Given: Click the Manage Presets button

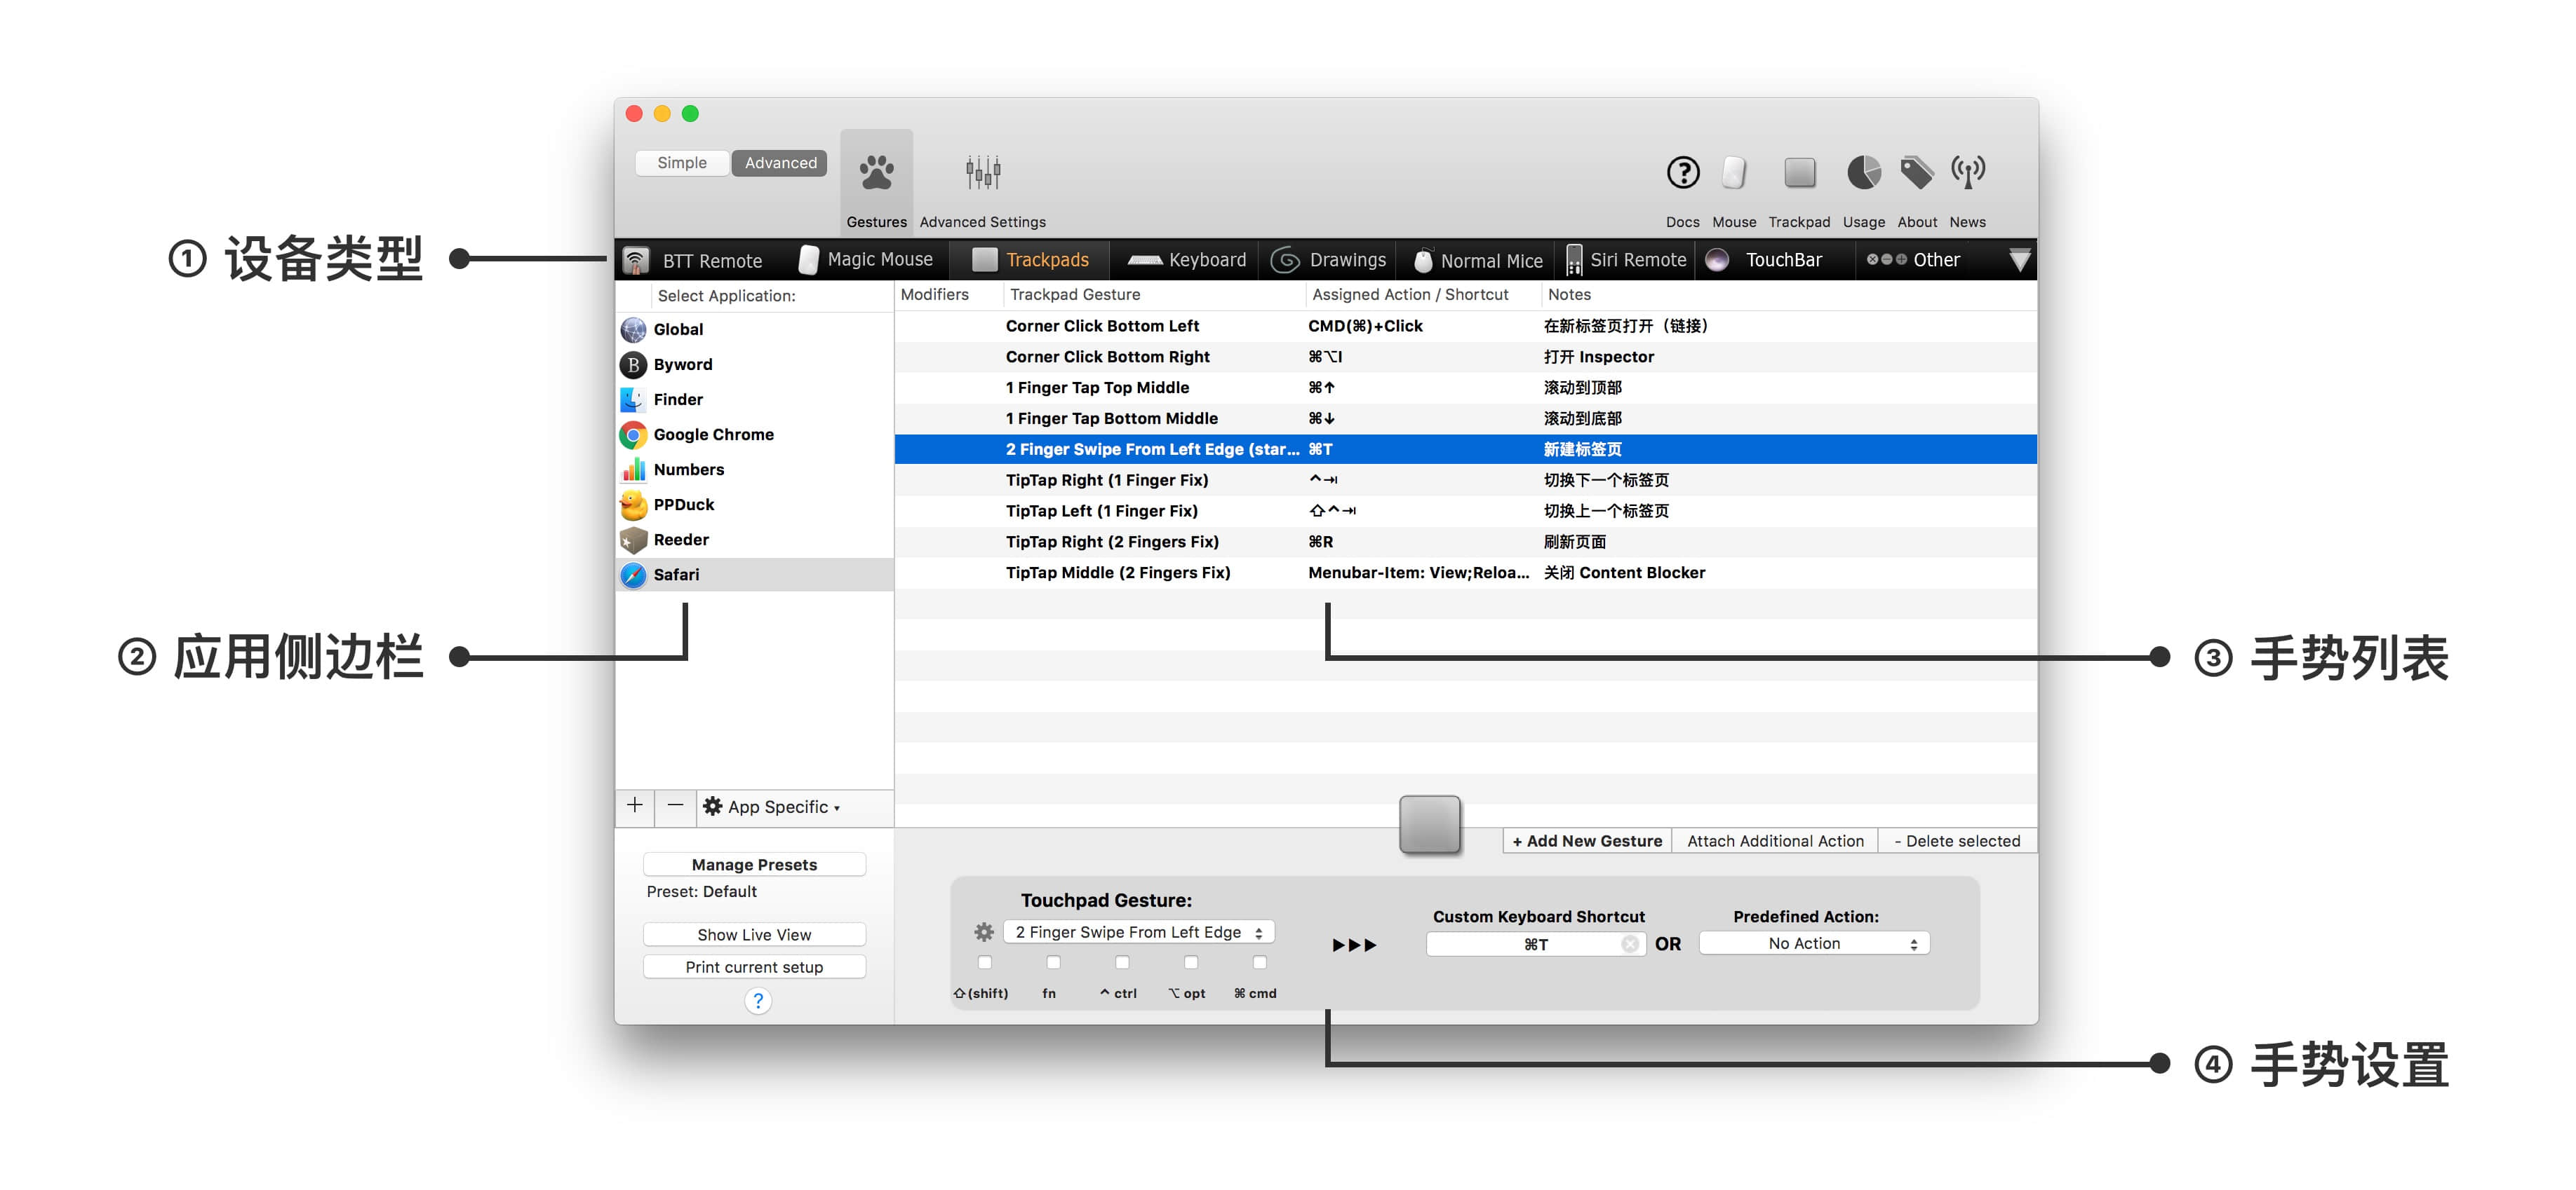Looking at the screenshot, I should (754, 864).
